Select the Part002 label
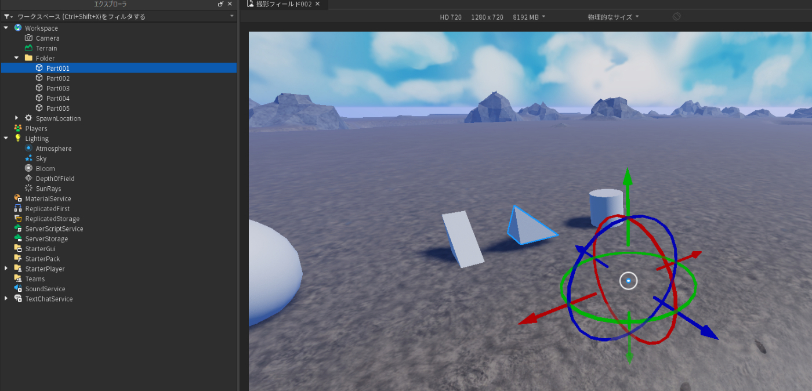 (x=58, y=78)
